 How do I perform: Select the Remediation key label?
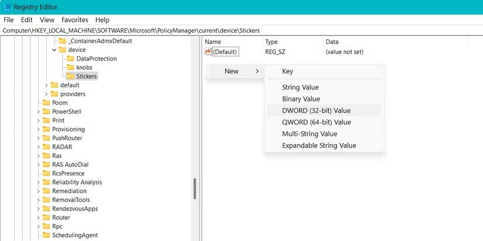coord(69,191)
